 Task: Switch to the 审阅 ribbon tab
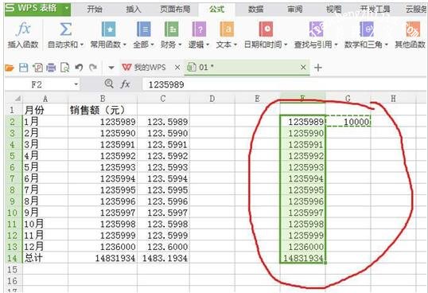[295, 10]
